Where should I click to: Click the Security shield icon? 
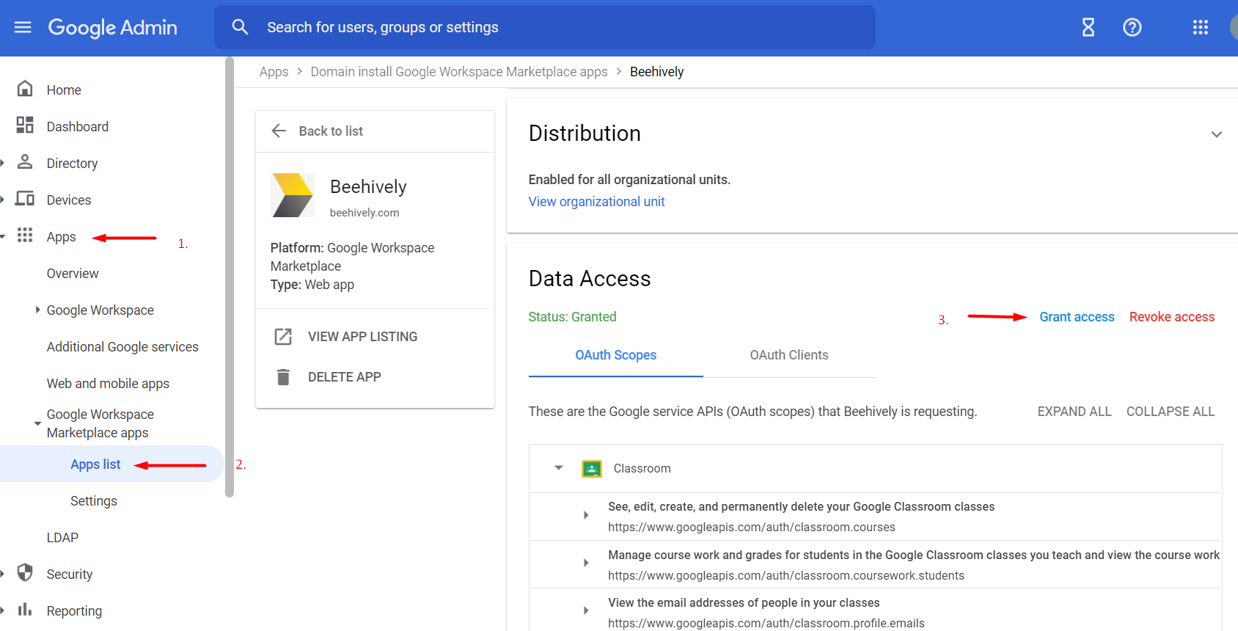pyautogui.click(x=25, y=572)
